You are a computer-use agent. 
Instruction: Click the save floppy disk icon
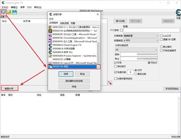[15, 12]
